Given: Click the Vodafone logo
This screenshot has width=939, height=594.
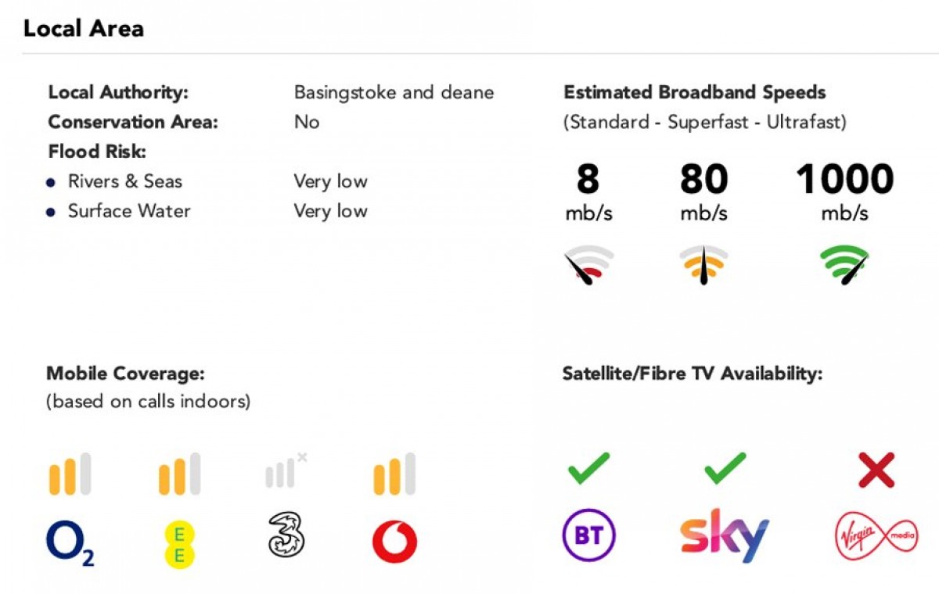Looking at the screenshot, I should 394,541.
